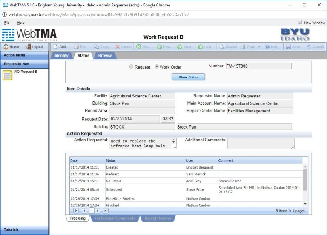
Task: Select the Work Order radio button
Action: [157, 66]
